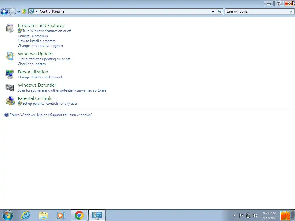Open How to install a program
The image size is (295, 221).
(x=37, y=41)
